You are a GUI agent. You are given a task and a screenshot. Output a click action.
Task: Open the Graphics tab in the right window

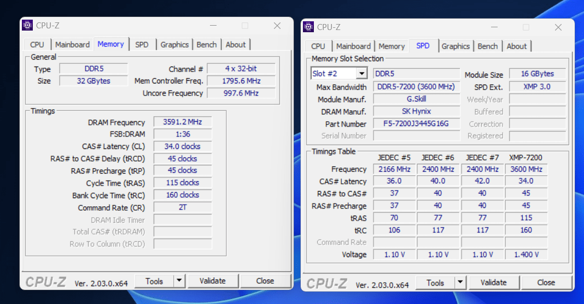[455, 46]
